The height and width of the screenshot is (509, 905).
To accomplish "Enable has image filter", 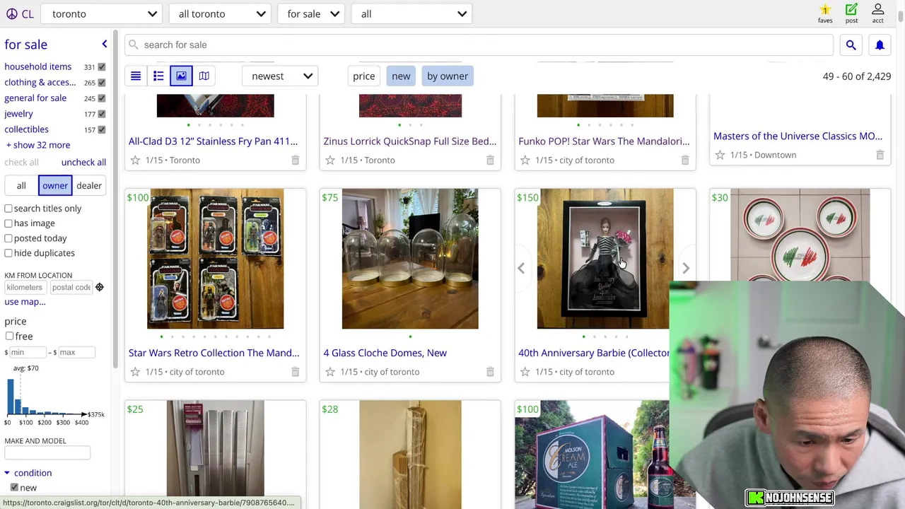I will 8,223.
